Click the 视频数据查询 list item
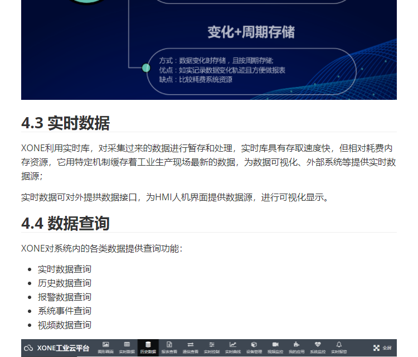This screenshot has width=418, height=357. coord(65,325)
